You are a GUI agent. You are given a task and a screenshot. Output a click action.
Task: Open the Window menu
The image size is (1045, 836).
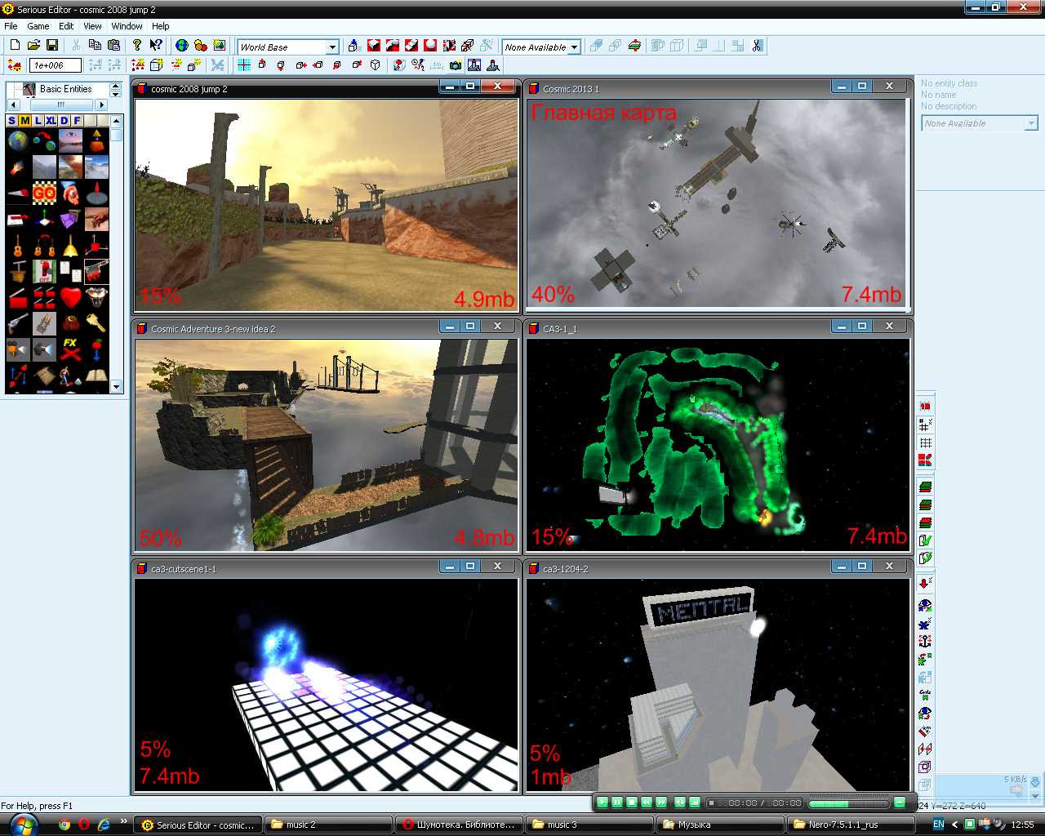pyautogui.click(x=127, y=26)
